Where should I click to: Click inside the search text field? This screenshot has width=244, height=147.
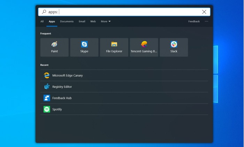[x=129, y=12]
